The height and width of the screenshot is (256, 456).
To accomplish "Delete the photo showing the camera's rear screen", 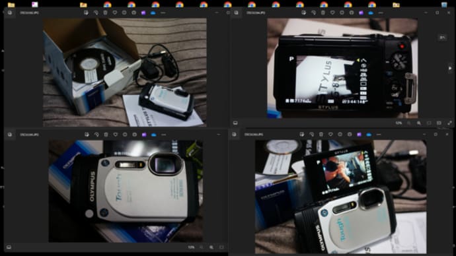I will pyautogui.click(x=323, y=13).
